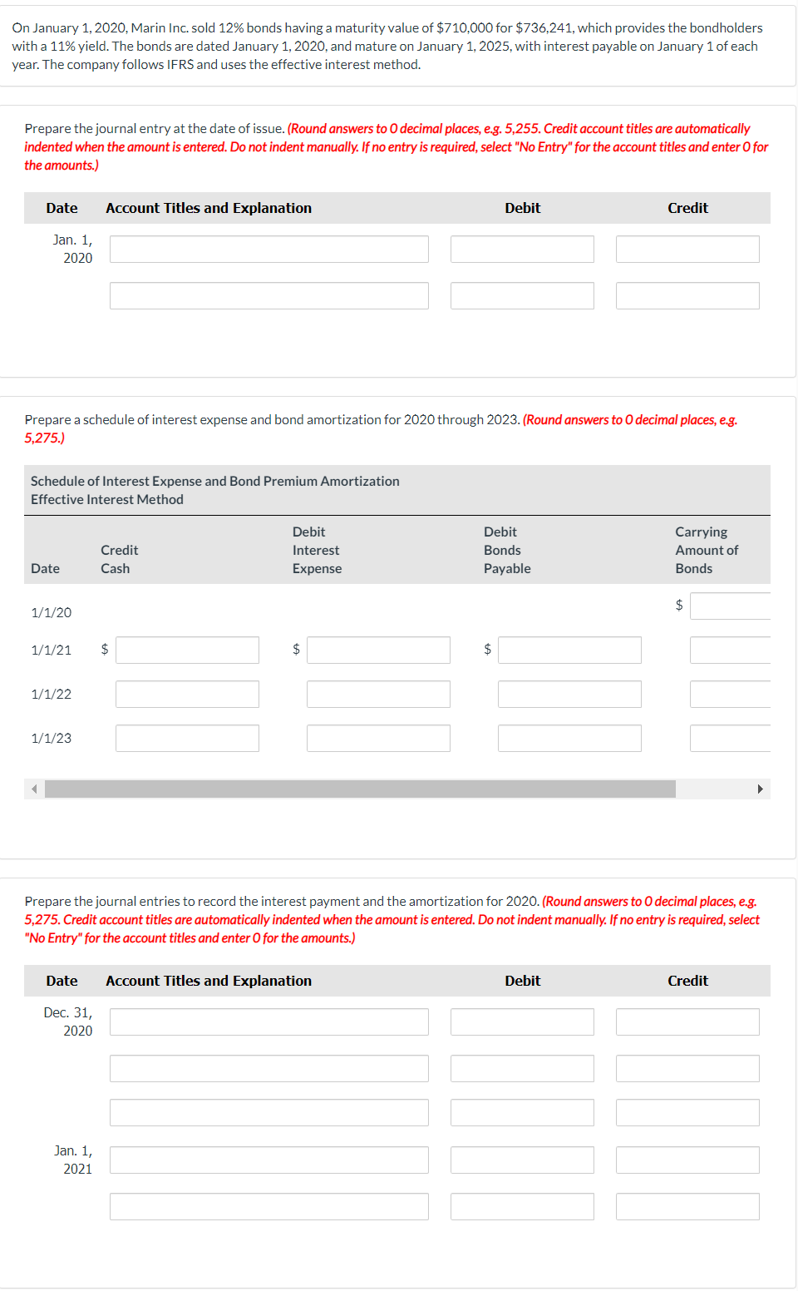Click the Debit field of the second issue-date row
Screen dimensions: 798x1291
(521, 294)
